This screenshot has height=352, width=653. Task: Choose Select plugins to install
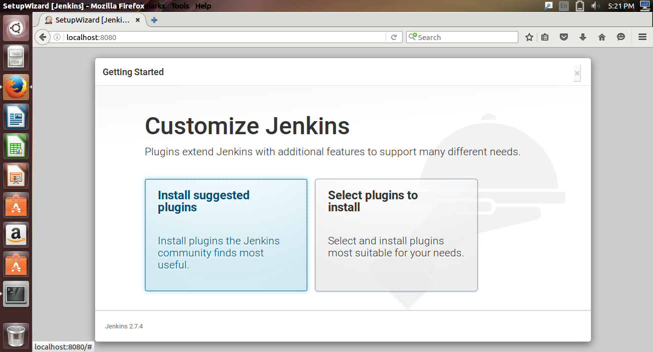(x=396, y=234)
